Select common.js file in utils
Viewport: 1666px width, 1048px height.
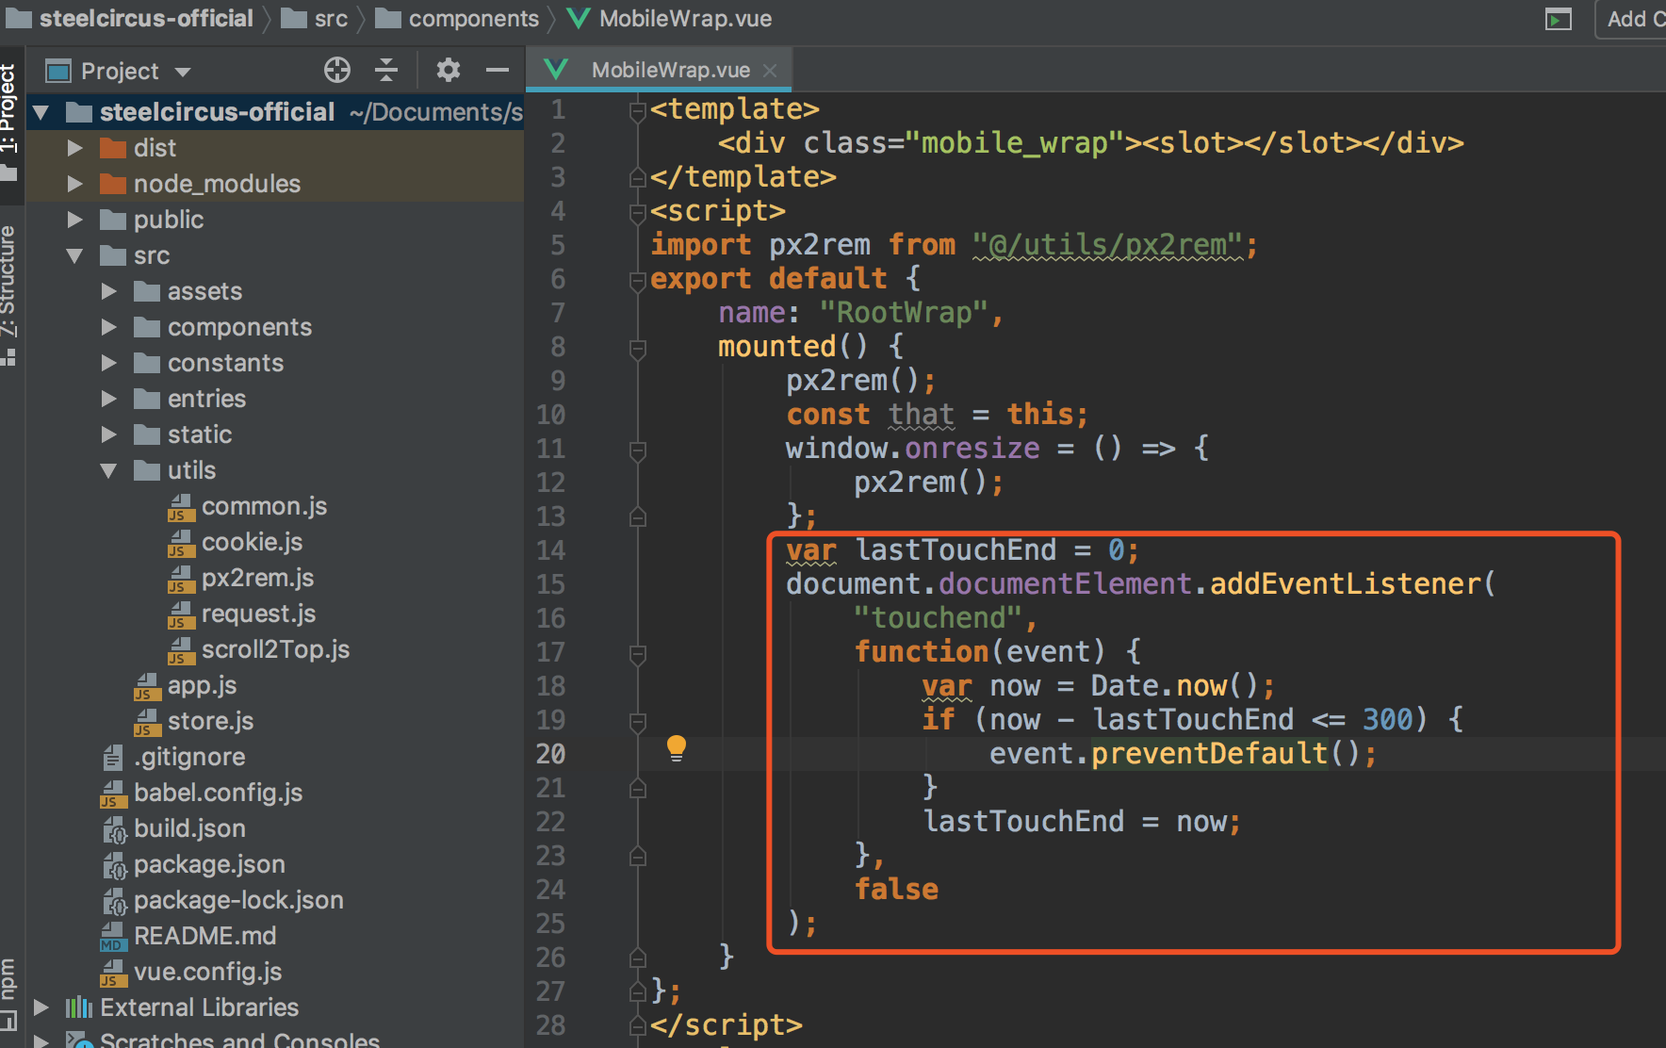(x=247, y=506)
